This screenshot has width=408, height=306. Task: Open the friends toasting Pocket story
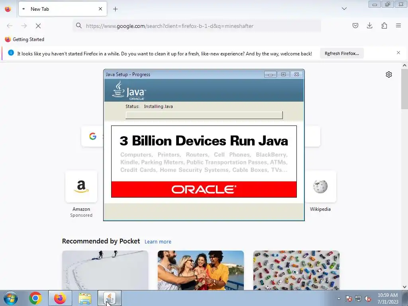pos(201,270)
